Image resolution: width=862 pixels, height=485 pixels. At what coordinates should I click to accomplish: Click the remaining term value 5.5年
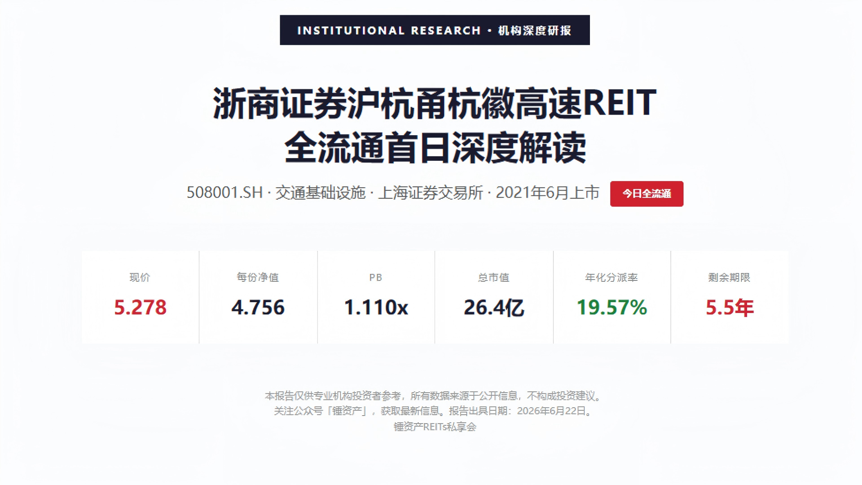tap(730, 308)
